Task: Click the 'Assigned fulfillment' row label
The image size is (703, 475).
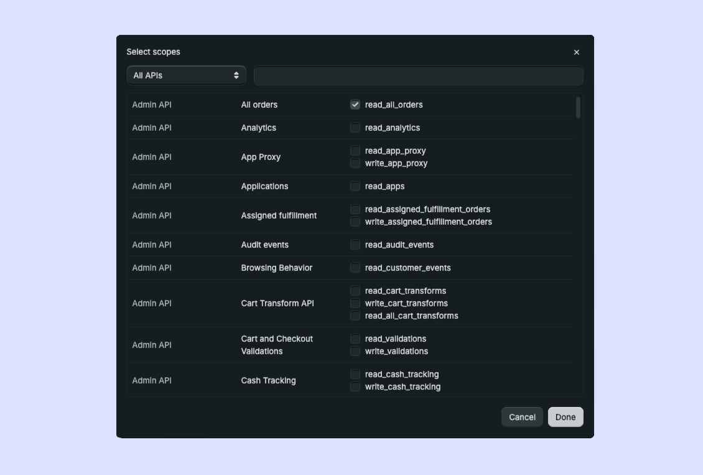Action: [x=279, y=216]
